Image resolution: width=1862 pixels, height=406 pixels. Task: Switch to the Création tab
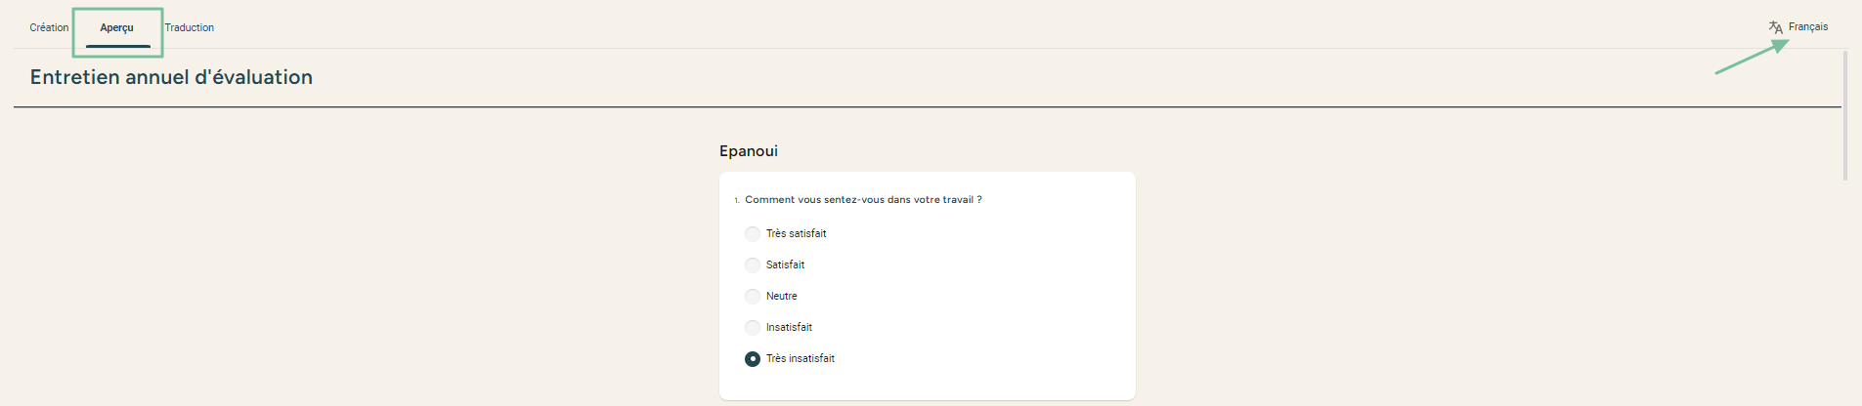coord(49,27)
